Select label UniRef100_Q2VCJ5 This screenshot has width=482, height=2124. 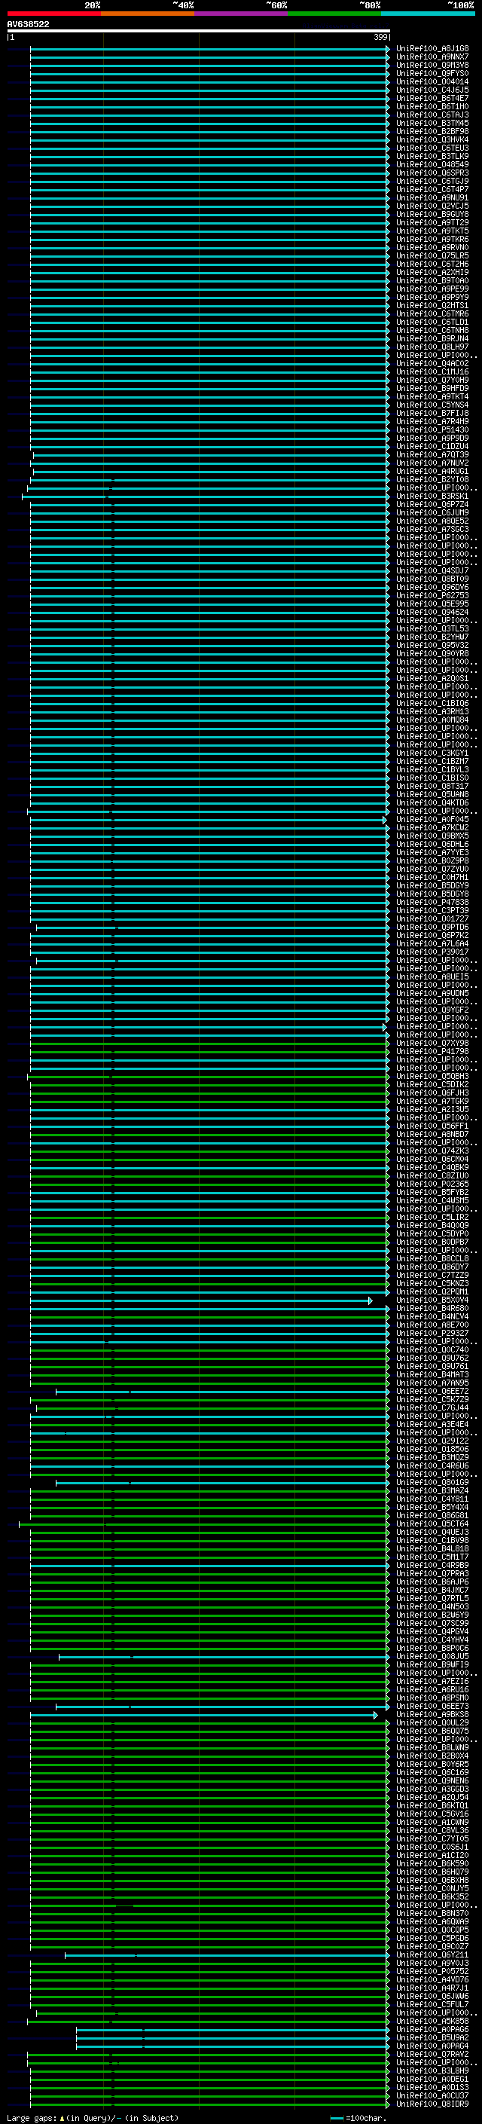pos(432,206)
